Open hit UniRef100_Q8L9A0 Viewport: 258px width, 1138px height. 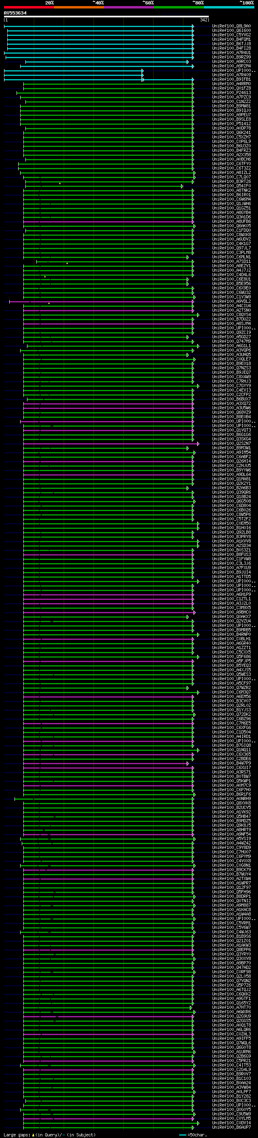coord(231,26)
